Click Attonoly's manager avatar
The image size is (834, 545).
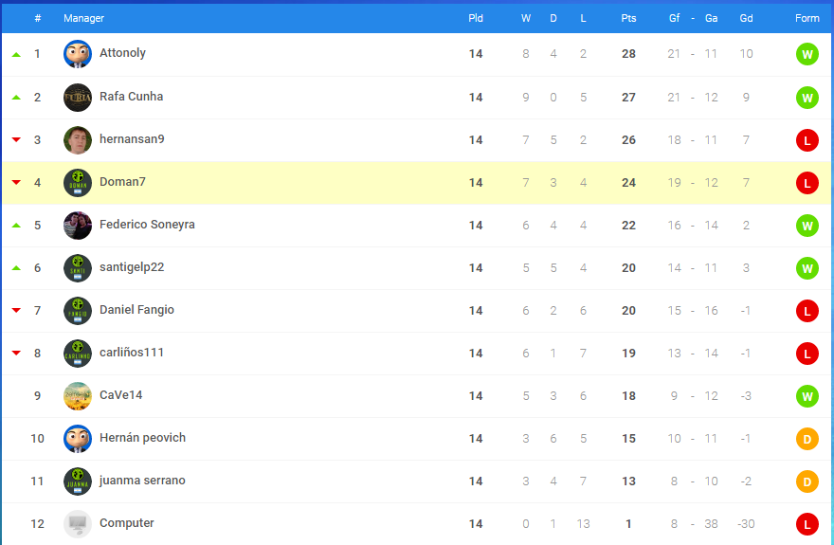(x=78, y=54)
